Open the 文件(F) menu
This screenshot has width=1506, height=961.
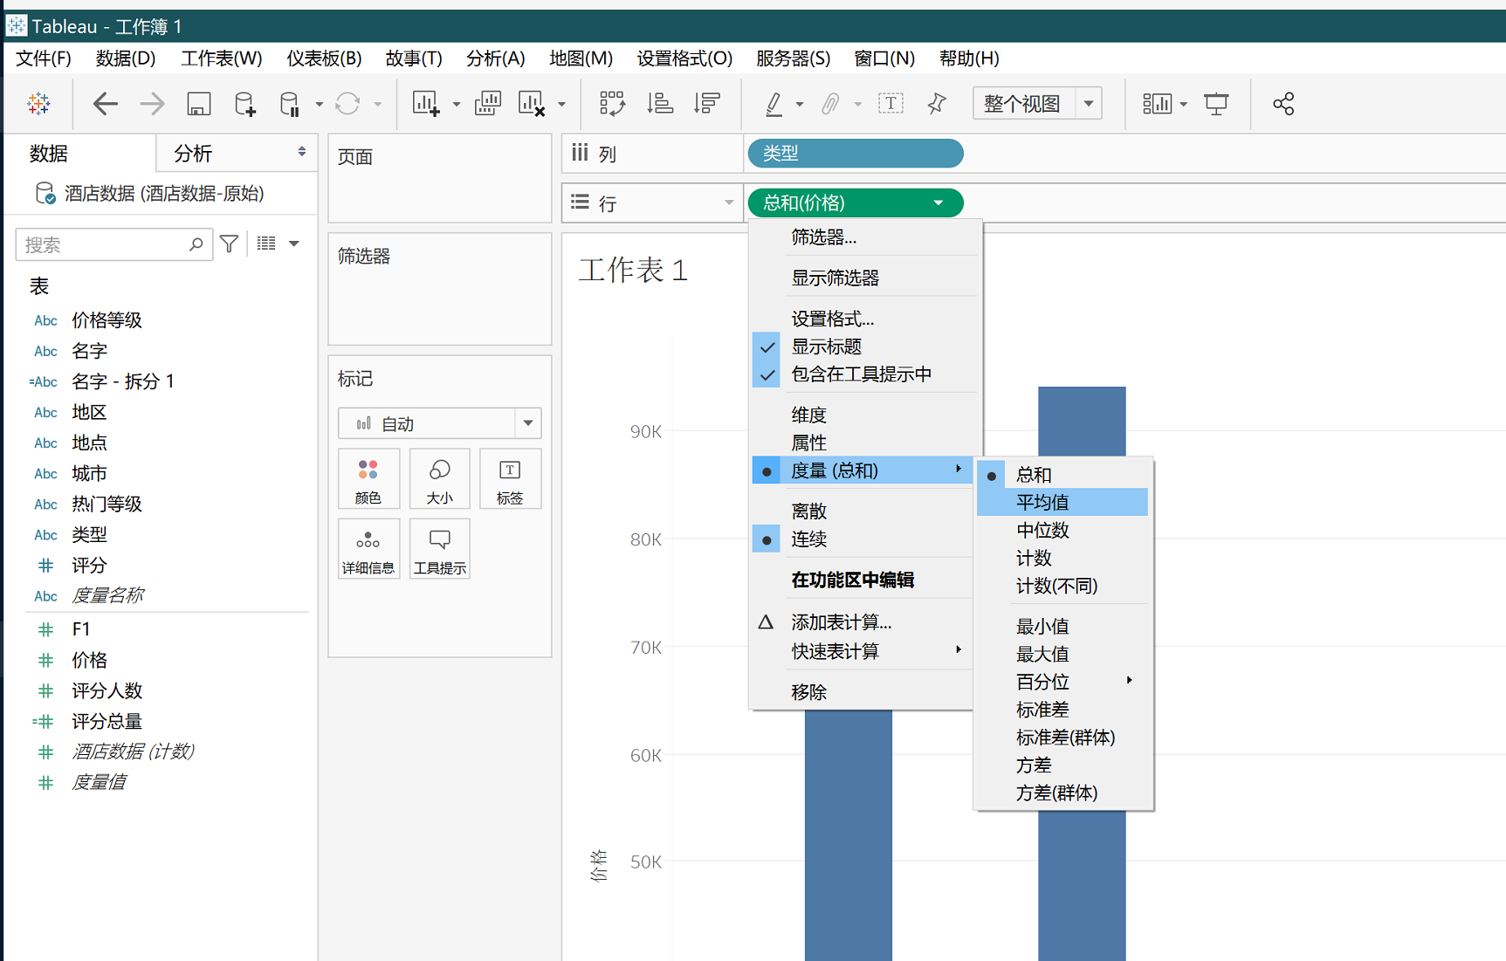click(44, 58)
